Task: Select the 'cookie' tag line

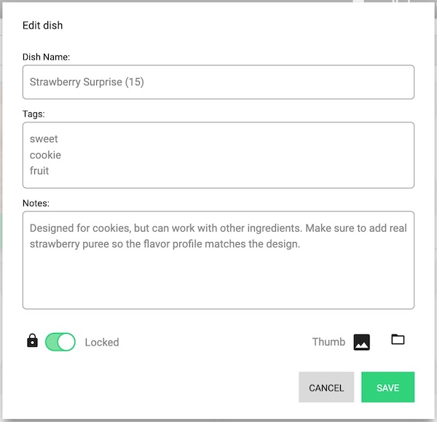Action: coord(45,155)
